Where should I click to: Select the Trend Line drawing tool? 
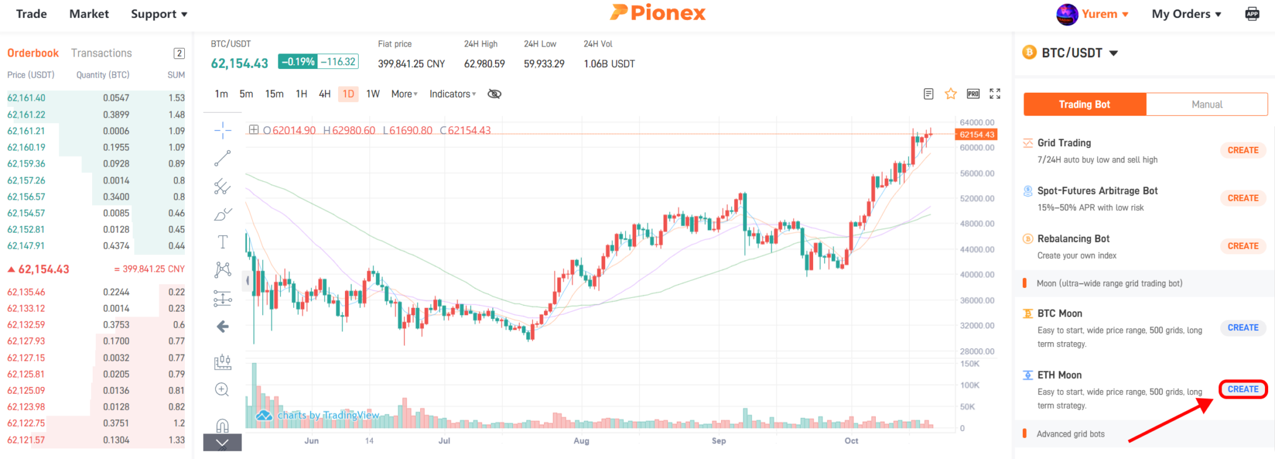point(222,160)
